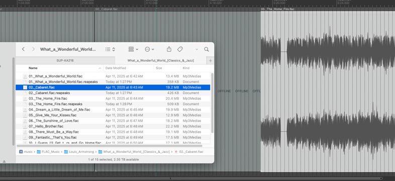Open the Finder group-by grid dropdown
This screenshot has height=181, width=395.
[x=133, y=49]
